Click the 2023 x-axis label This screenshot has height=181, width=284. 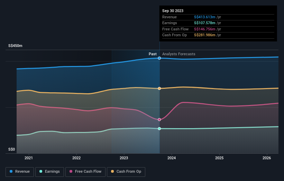click(124, 158)
